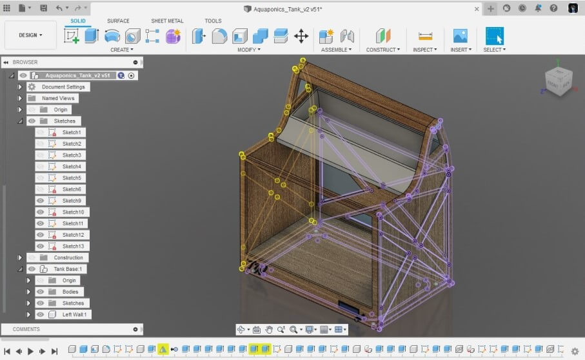The height and width of the screenshot is (360, 585).
Task: Toggle visibility of the Bodies folder
Action: [x=41, y=292]
